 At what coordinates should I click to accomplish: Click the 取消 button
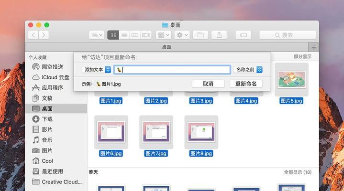[x=208, y=84]
